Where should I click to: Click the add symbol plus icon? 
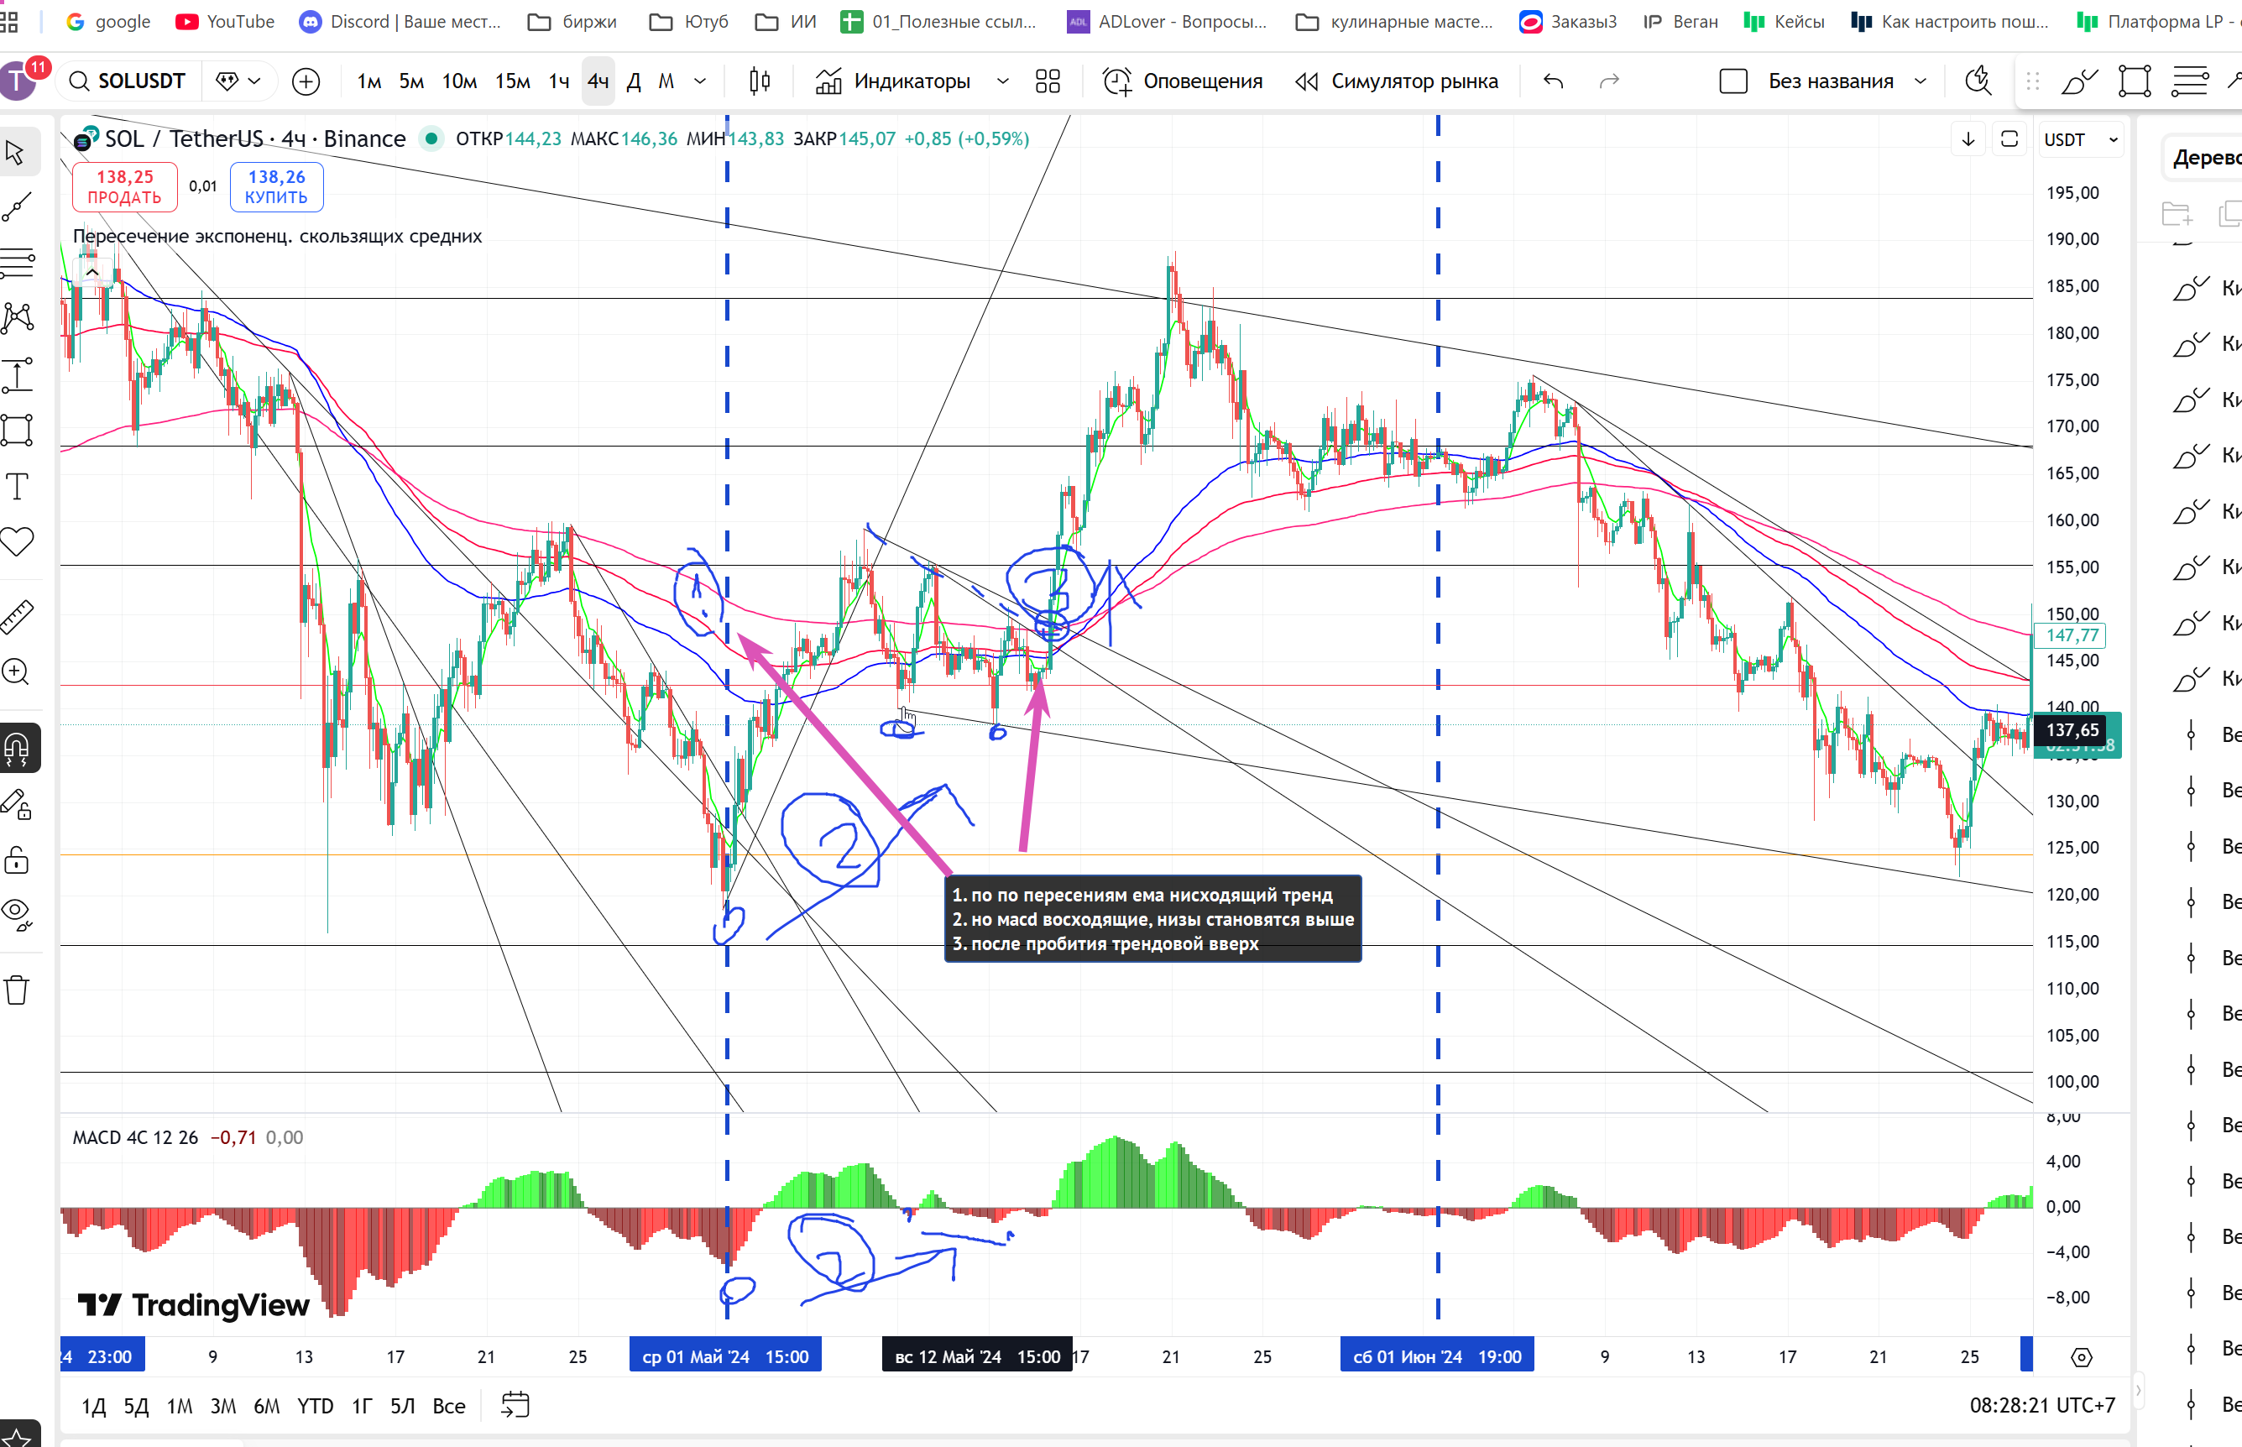pos(306,81)
